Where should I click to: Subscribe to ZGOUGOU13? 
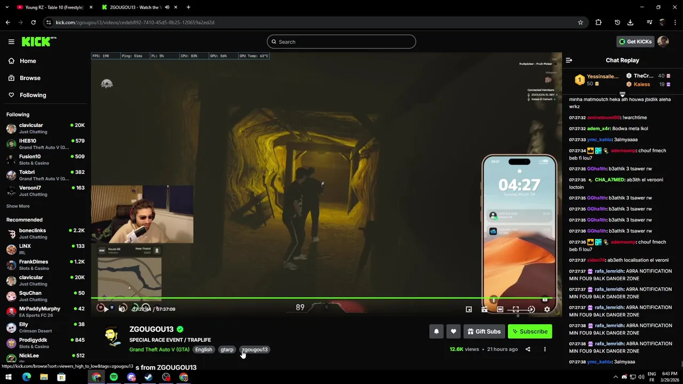tap(530, 332)
